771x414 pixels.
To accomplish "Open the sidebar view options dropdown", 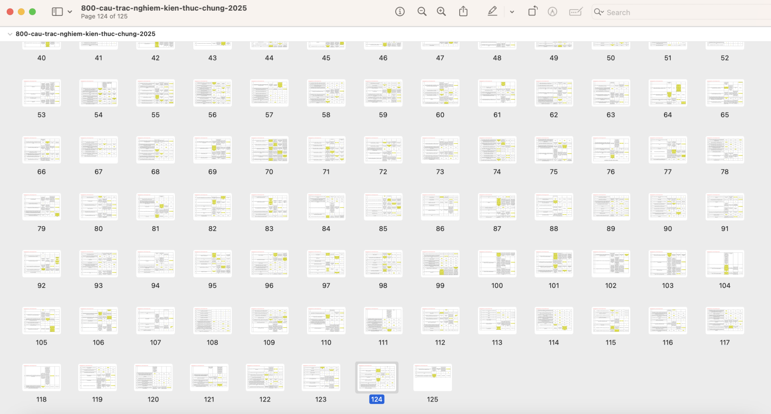I will tap(70, 12).
